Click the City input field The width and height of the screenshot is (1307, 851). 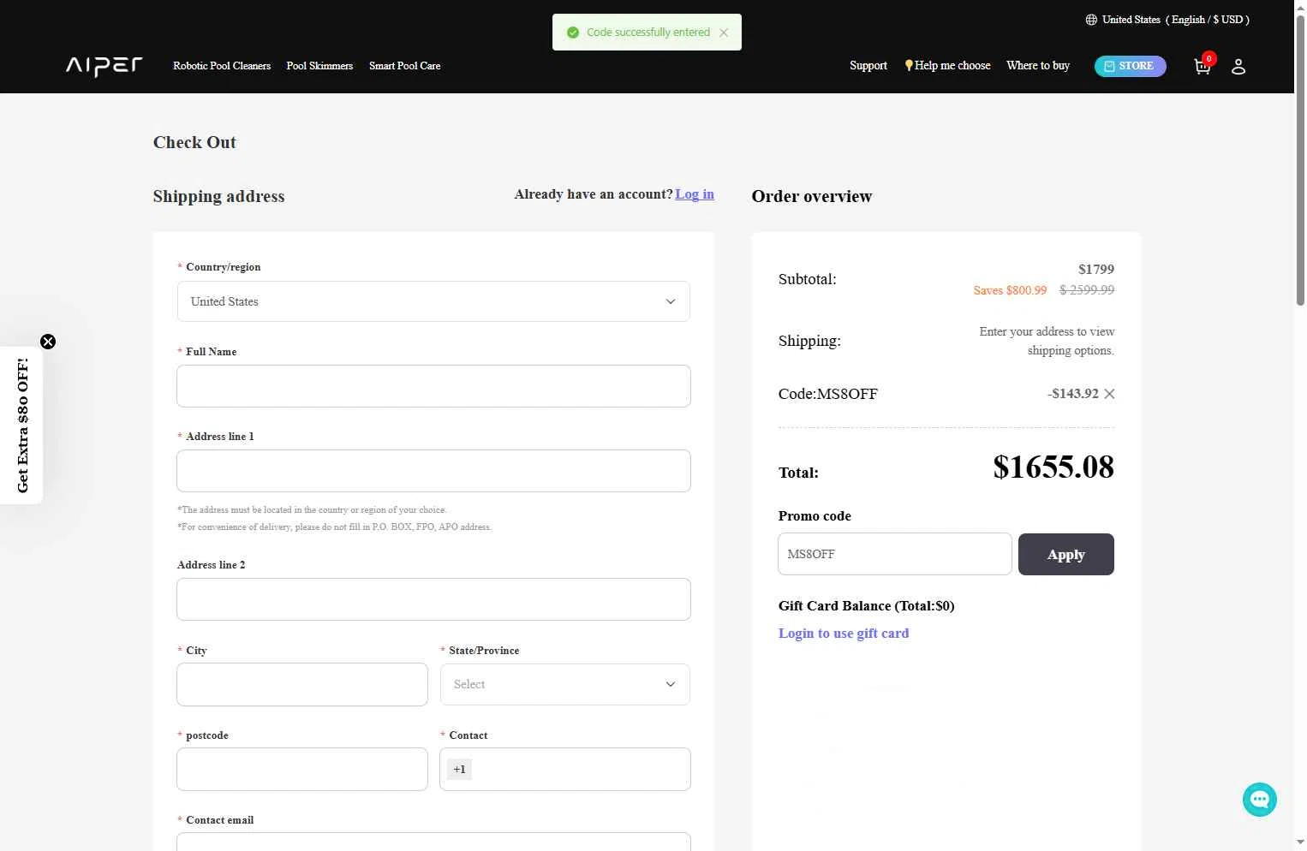tap(302, 684)
